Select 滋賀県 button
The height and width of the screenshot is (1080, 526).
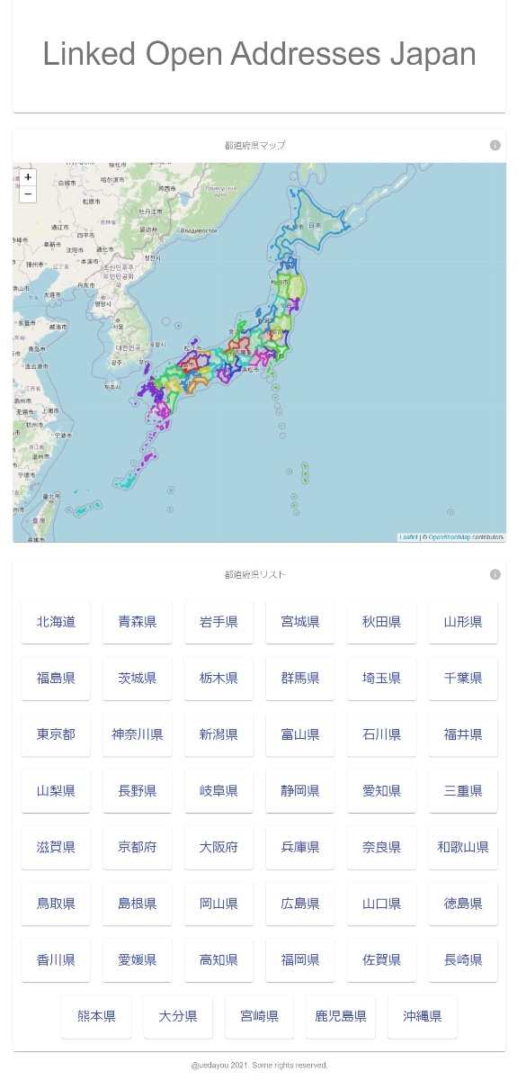click(56, 848)
